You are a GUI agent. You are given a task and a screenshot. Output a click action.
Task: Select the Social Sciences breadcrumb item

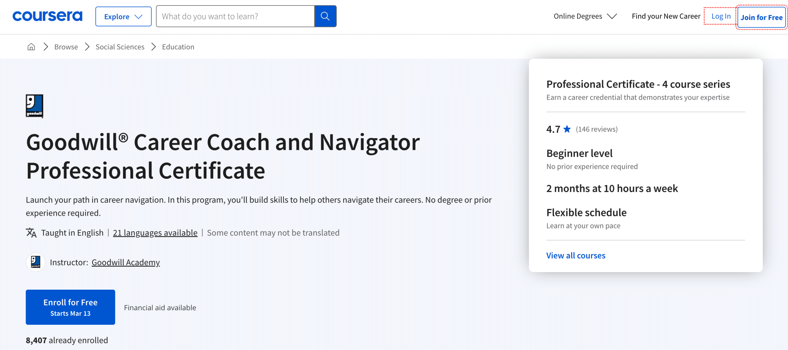120,46
